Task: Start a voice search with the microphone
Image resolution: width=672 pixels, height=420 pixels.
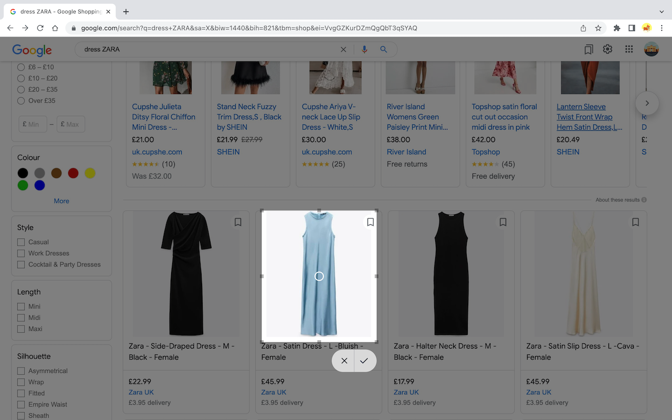Action: [365, 49]
